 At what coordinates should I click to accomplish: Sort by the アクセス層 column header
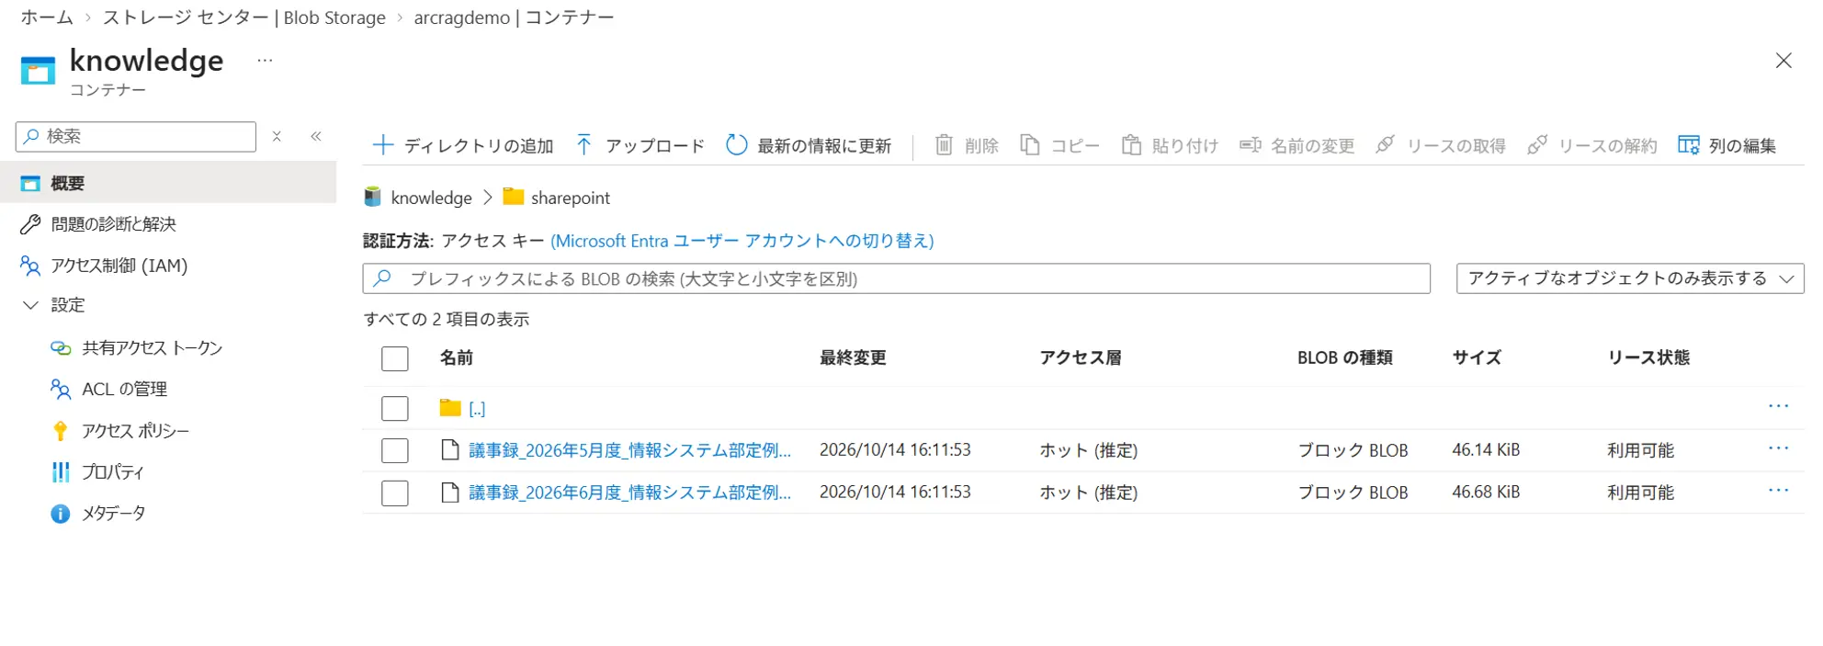[x=1081, y=358]
